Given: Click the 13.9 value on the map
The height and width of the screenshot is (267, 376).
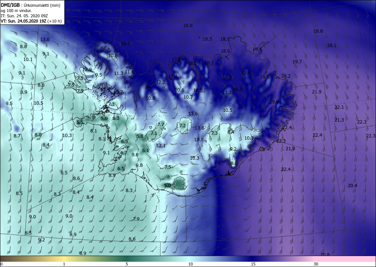Looking at the screenshot, I should pyautogui.click(x=246, y=73).
